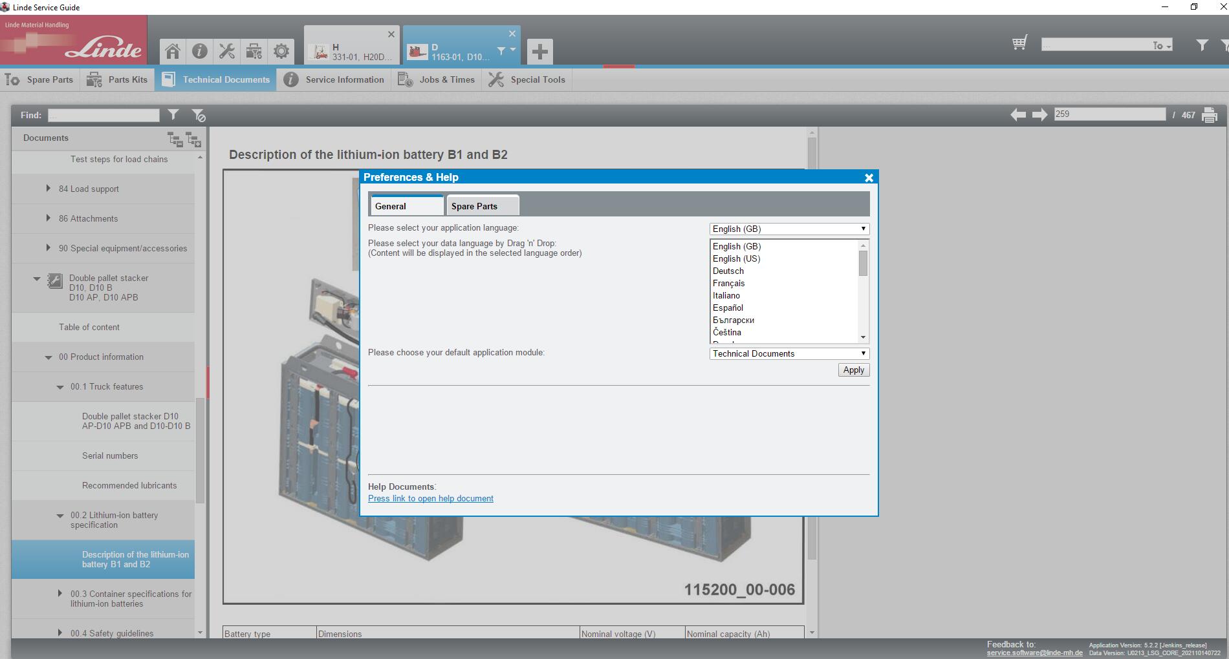
Task: Expand 84 Load support
Action: tap(48, 189)
